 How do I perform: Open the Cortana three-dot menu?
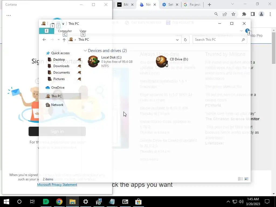(x=9, y=15)
